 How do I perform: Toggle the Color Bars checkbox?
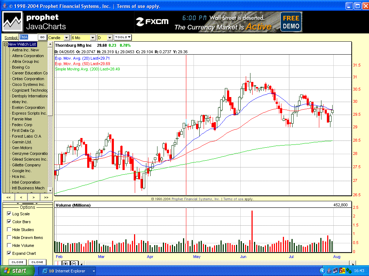pos(9,221)
